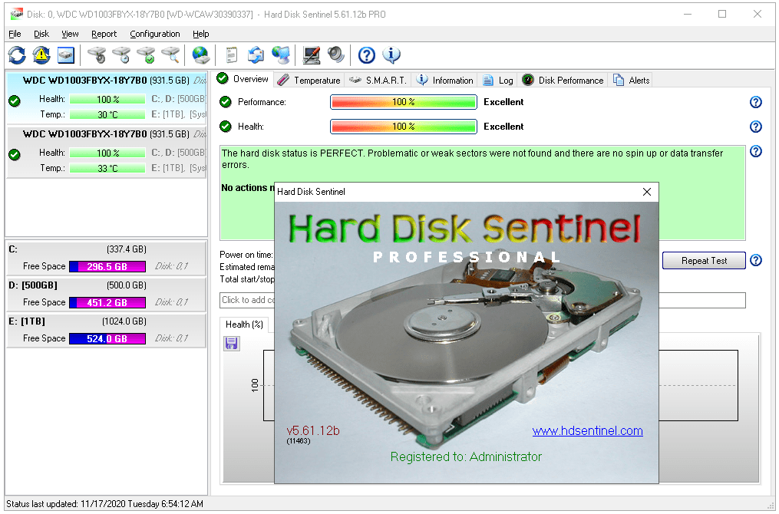Switch to the S.M.A.R.T. tab
The width and height of the screenshot is (779, 514).
click(x=378, y=80)
